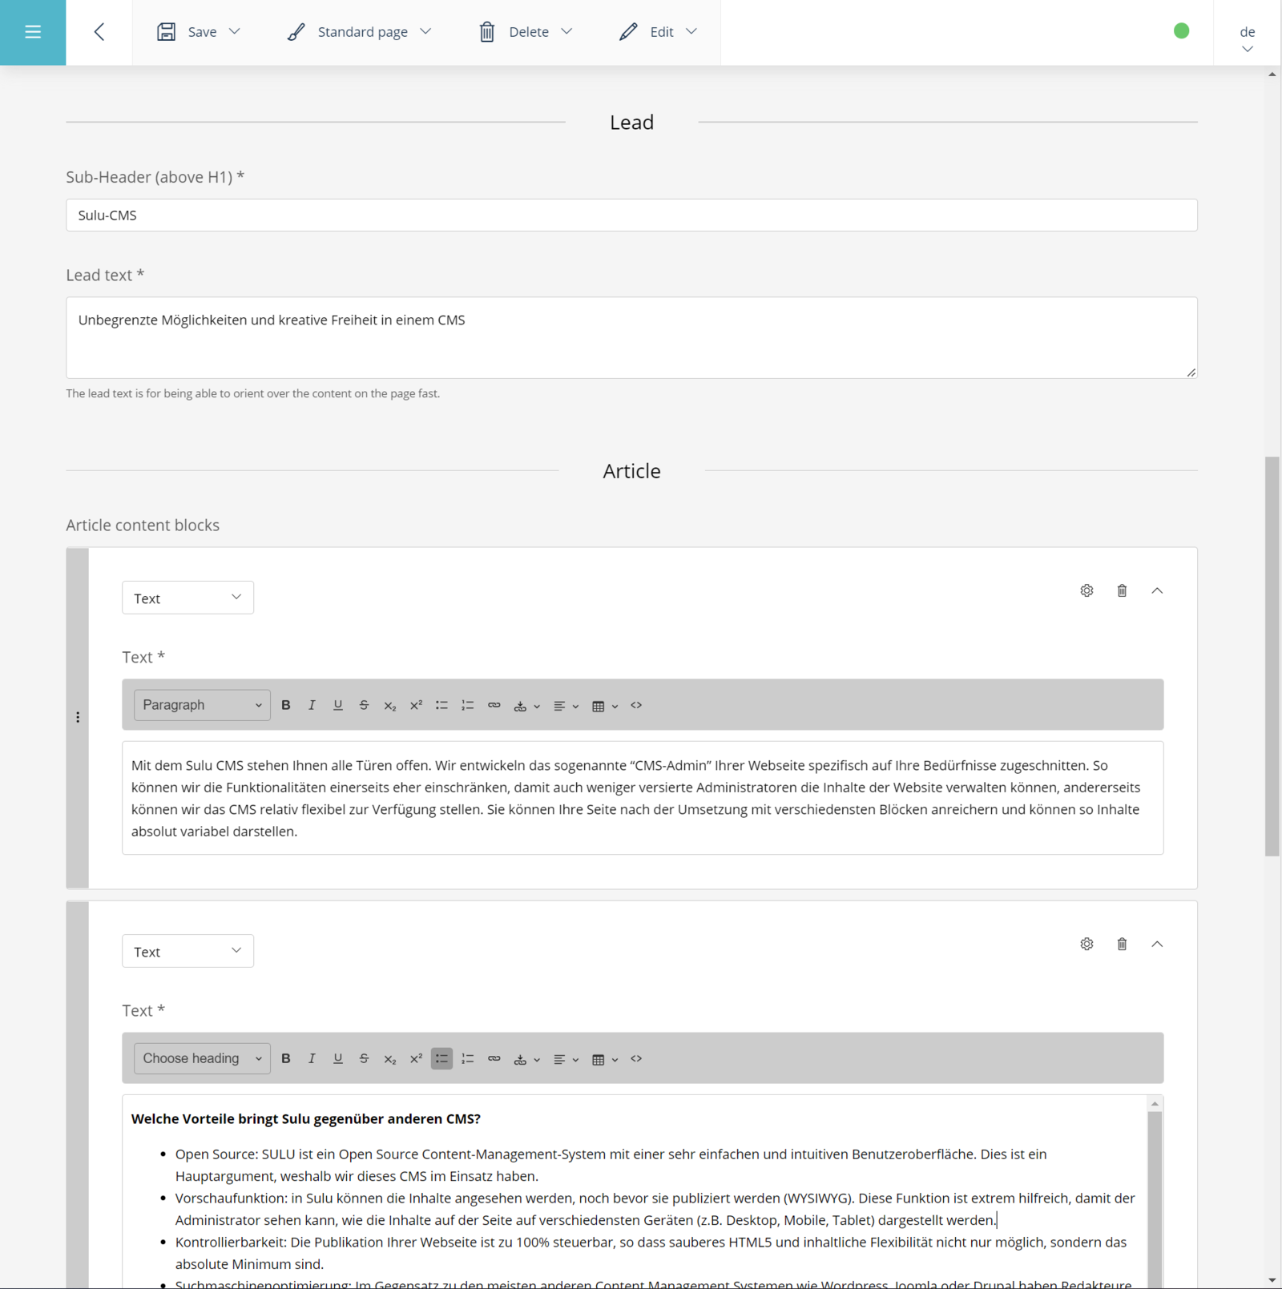Collapse the second article content block
This screenshot has height=1289, width=1282.
(1157, 944)
